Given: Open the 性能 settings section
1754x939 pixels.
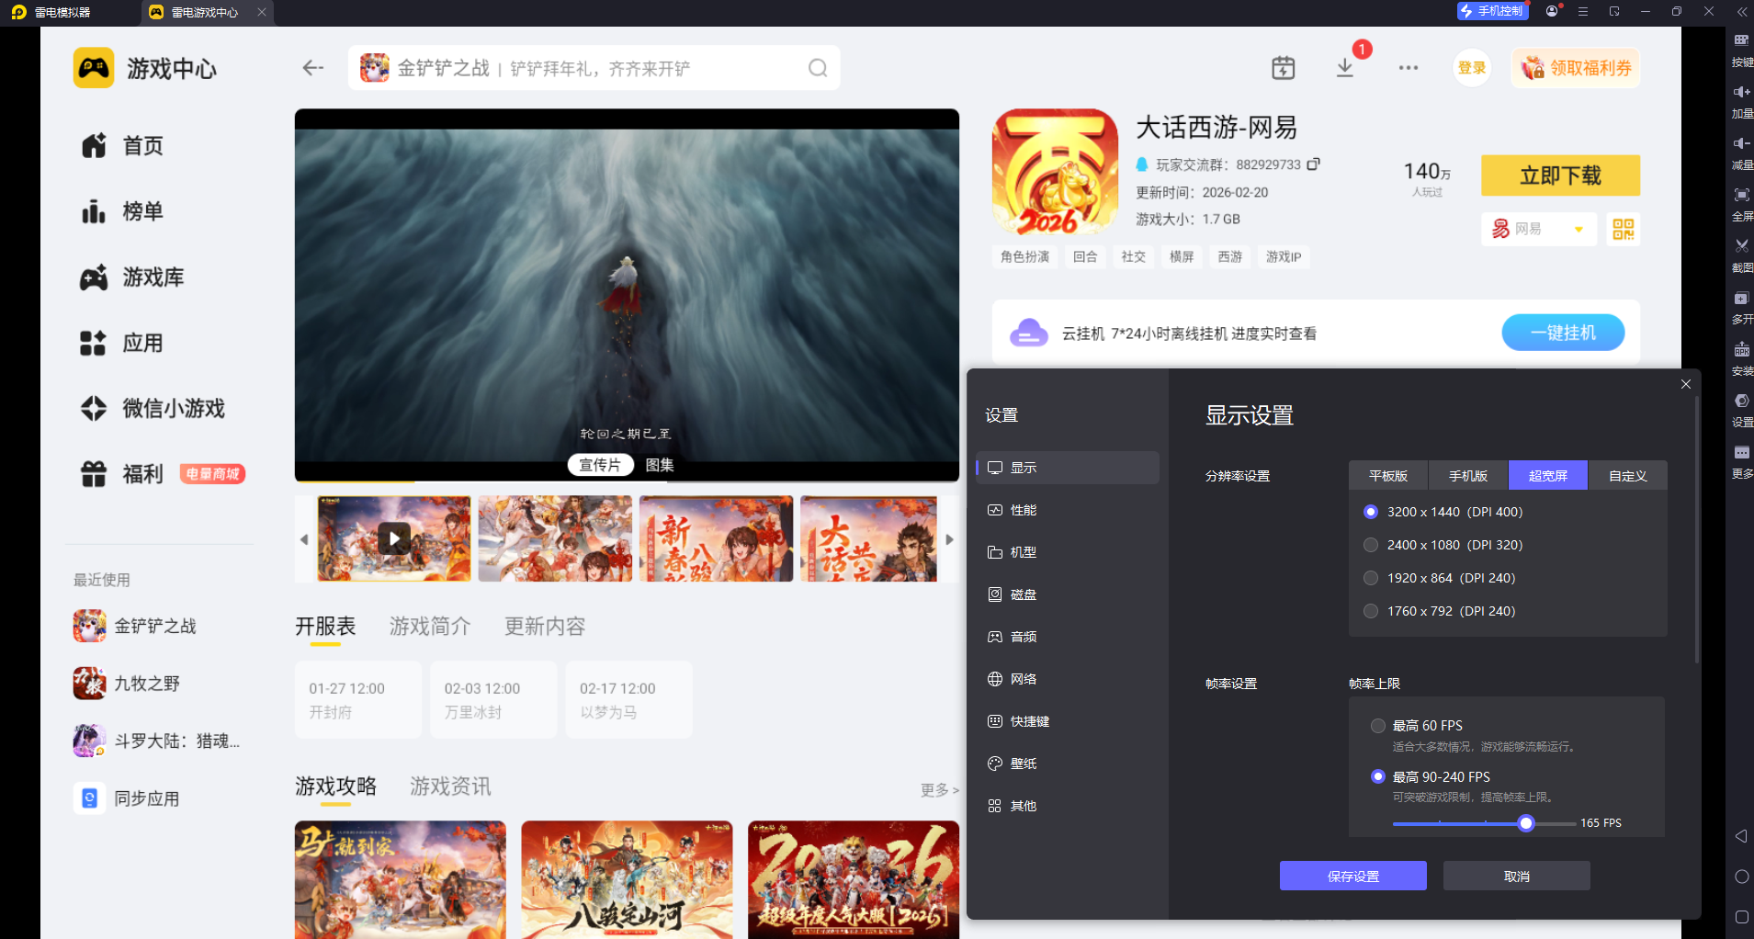Looking at the screenshot, I should 1068,510.
